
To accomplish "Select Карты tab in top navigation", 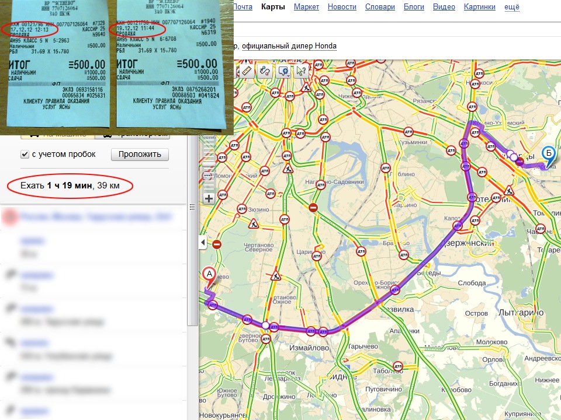I will [273, 7].
